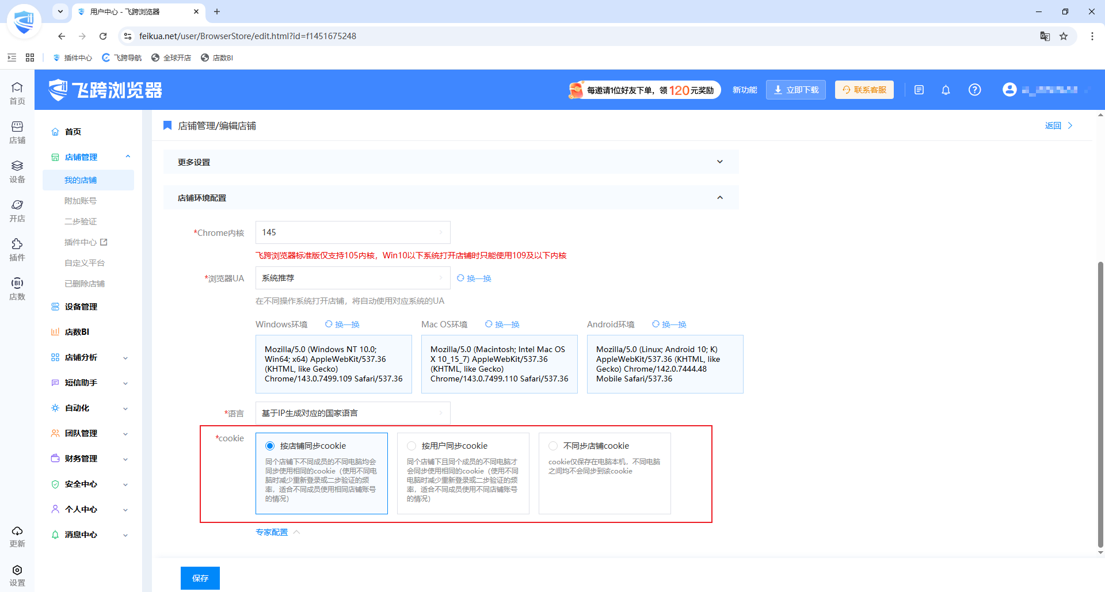This screenshot has width=1105, height=592.
Task: Click the 立即下载 button
Action: tap(796, 90)
